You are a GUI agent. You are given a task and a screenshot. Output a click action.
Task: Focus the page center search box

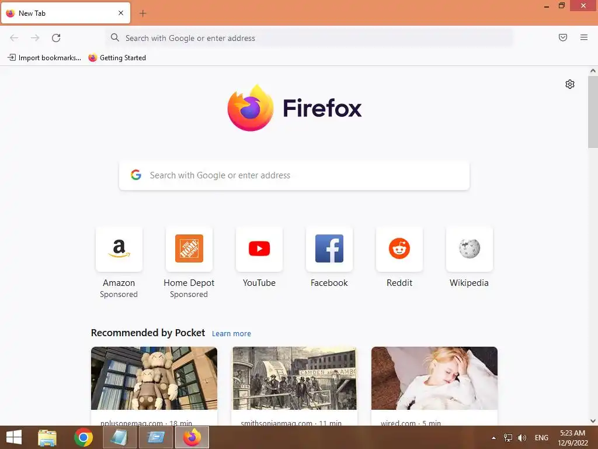(x=294, y=175)
